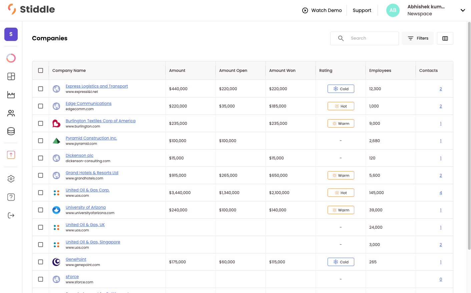471x293 pixels.
Task: Click the Support menu item
Action: tap(362, 10)
